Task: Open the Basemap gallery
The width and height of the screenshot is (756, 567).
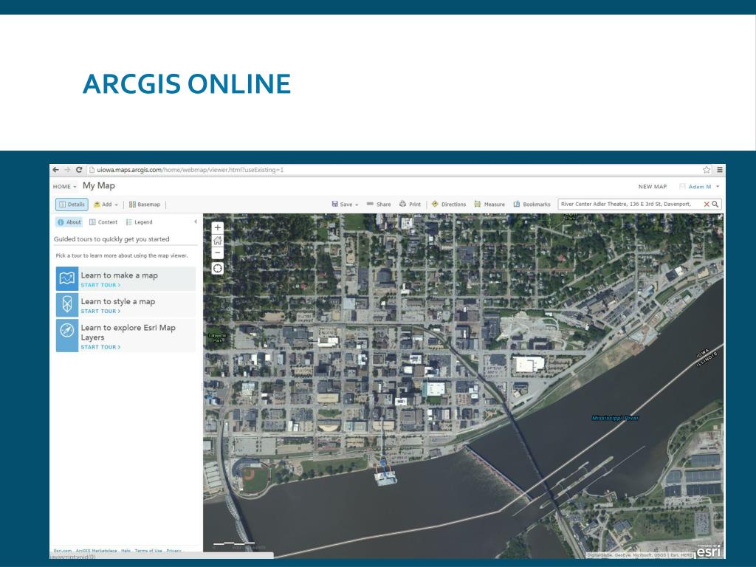Action: click(145, 205)
